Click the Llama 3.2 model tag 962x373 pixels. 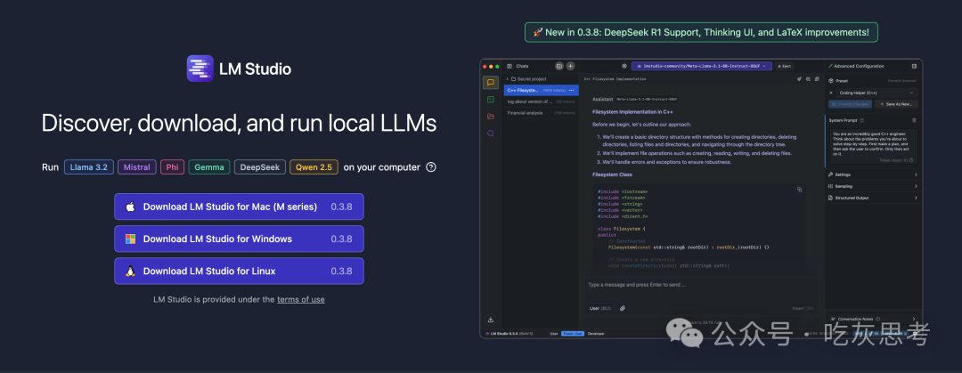89,166
